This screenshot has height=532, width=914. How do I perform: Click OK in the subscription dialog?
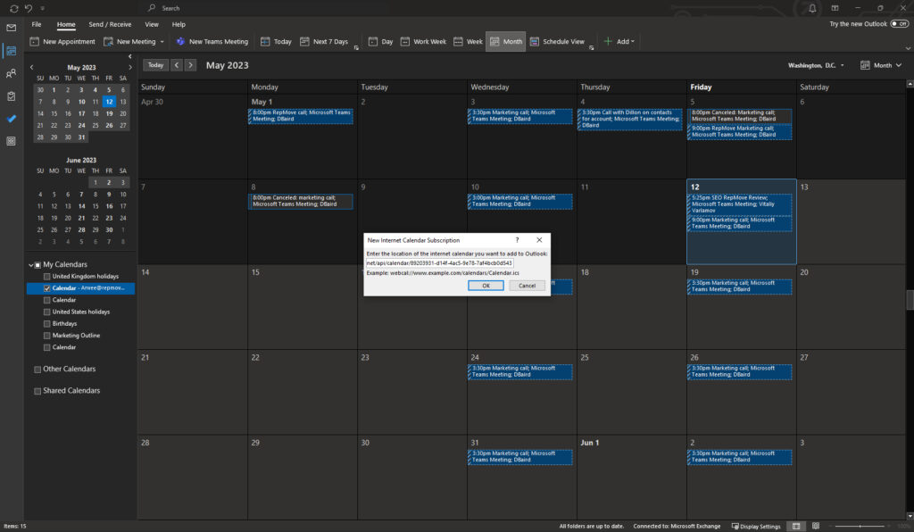click(486, 286)
